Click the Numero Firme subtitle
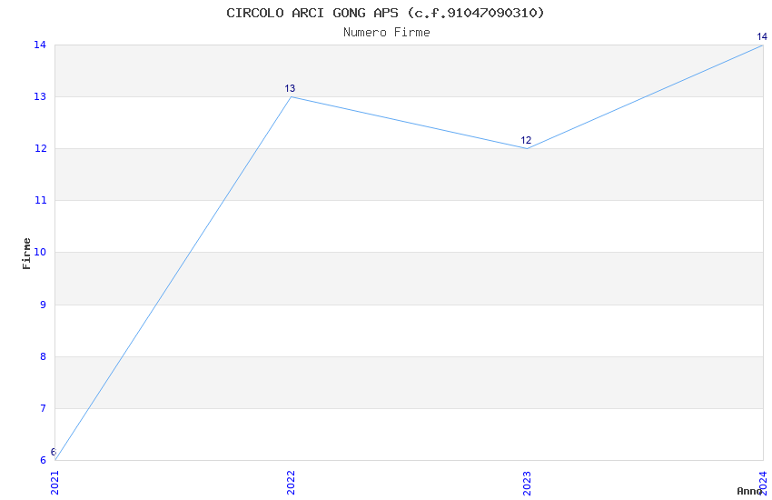772x500 pixels. [x=386, y=33]
